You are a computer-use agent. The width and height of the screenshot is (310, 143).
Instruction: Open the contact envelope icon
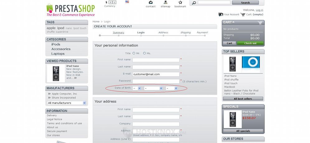(x=151, y=2)
